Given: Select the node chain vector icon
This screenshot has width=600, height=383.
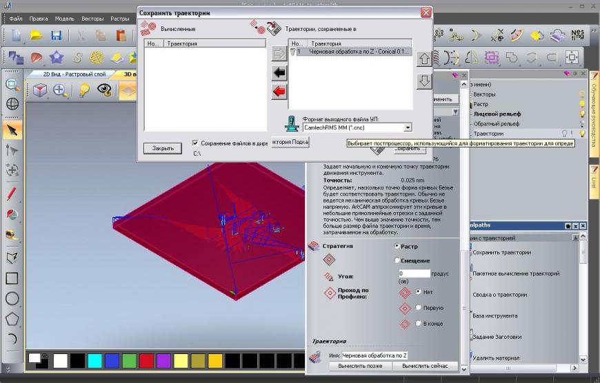Looking at the screenshot, I should coord(456,36).
